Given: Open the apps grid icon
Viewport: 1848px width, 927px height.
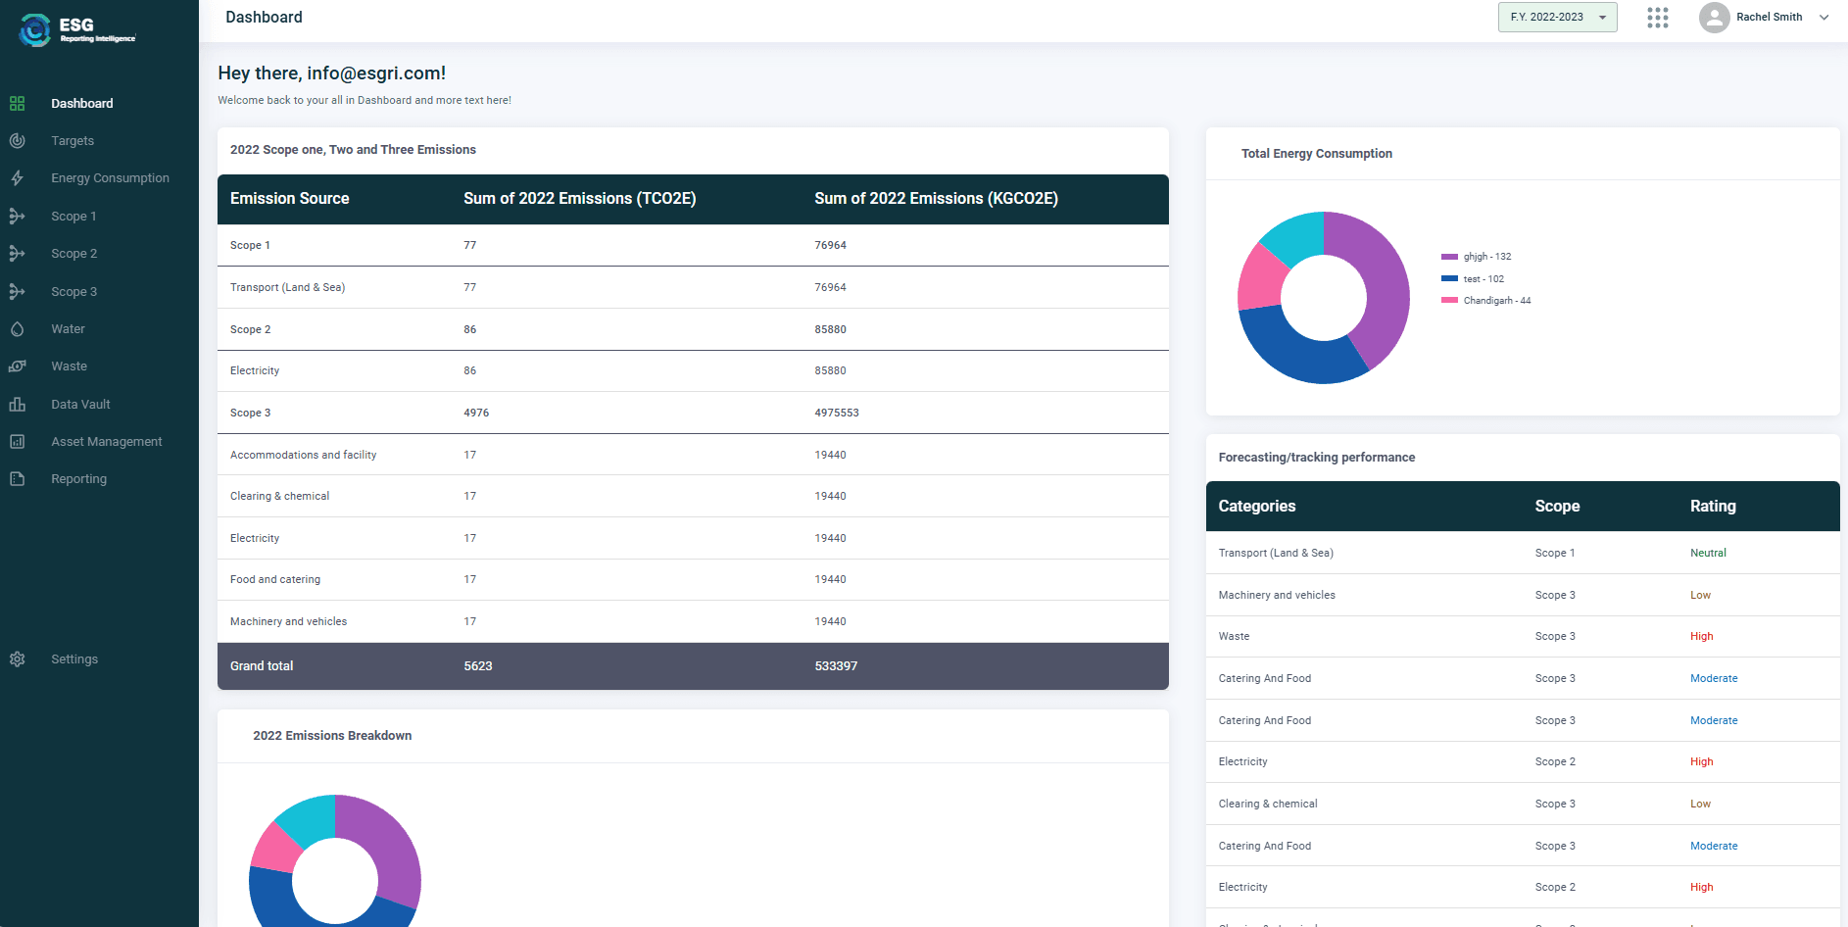Looking at the screenshot, I should (x=1657, y=18).
